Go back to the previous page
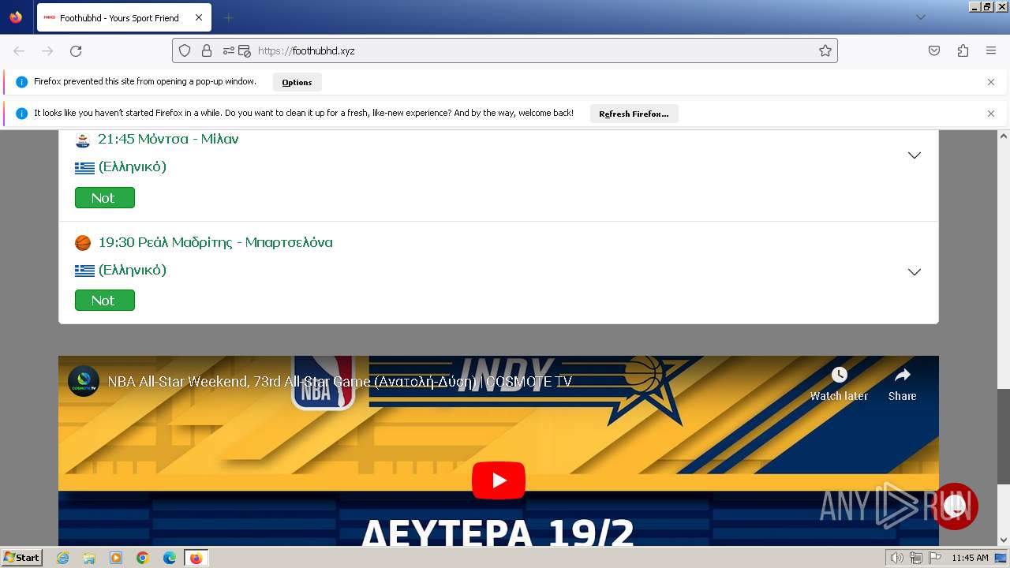 [x=19, y=50]
